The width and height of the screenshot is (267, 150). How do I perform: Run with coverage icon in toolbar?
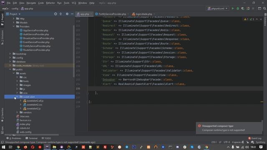(243, 8)
